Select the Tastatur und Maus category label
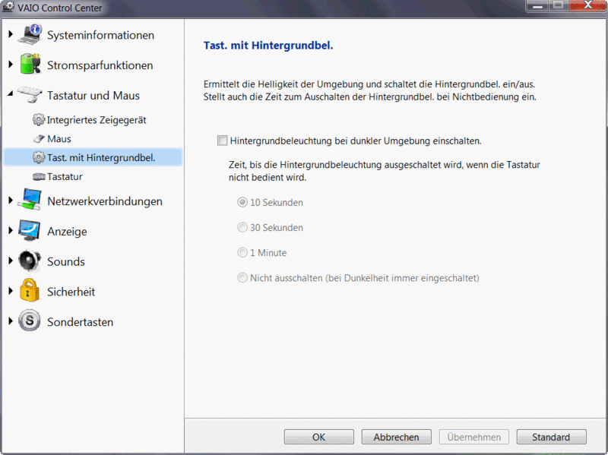This screenshot has width=608, height=455. click(x=93, y=96)
